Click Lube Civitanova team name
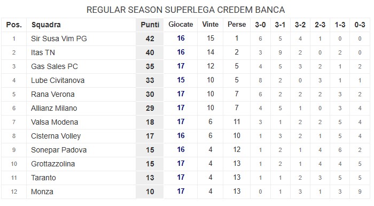 [x=58, y=80]
